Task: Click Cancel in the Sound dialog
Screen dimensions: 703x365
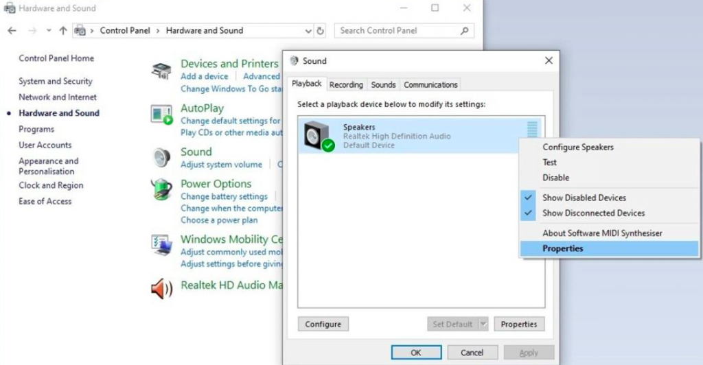Action: coord(472,353)
